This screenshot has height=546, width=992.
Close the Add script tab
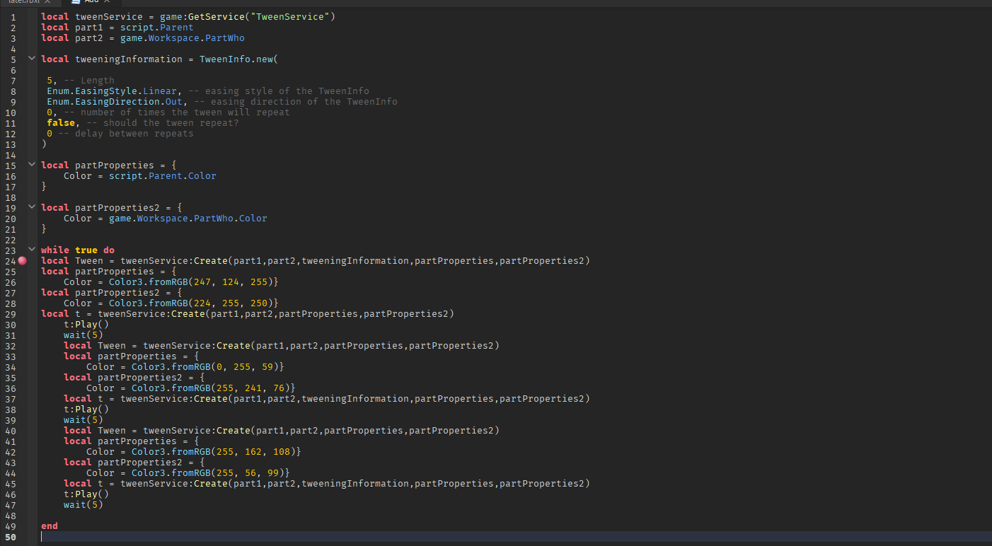pos(107,2)
